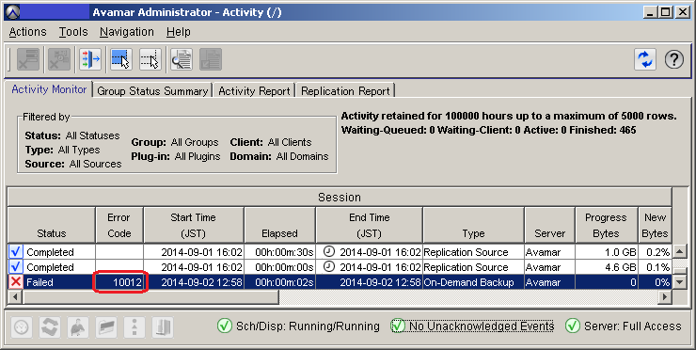Sort by the Error Code column header
The width and height of the screenshot is (696, 350).
tap(119, 225)
